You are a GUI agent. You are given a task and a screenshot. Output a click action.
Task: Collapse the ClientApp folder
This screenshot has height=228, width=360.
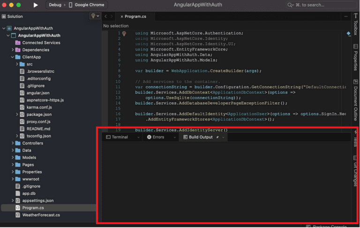coord(13,57)
